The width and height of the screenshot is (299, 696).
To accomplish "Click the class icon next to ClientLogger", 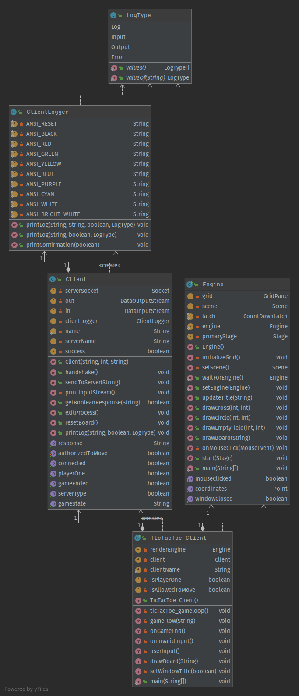I will pyautogui.click(x=14, y=112).
